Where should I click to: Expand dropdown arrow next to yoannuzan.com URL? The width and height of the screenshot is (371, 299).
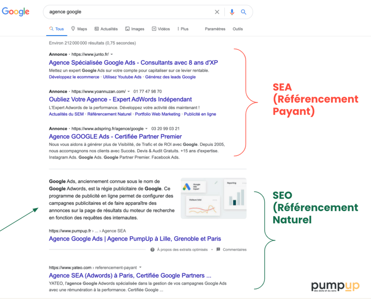129,92
